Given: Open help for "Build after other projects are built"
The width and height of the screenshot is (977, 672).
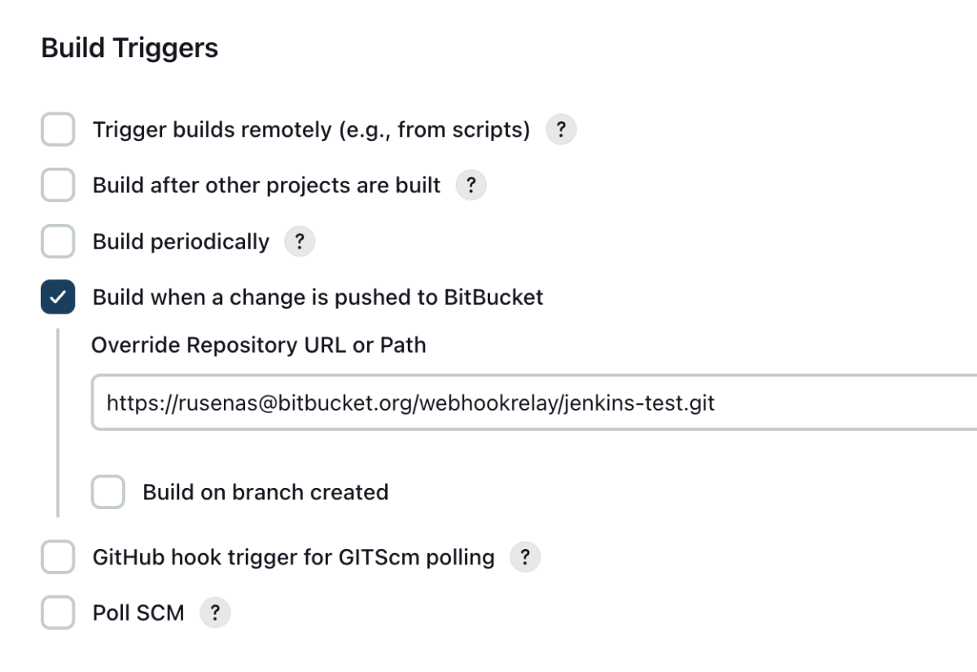Looking at the screenshot, I should pos(470,185).
